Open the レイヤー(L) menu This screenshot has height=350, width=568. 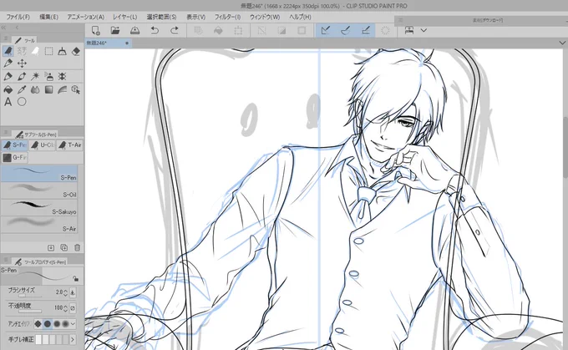pos(125,17)
